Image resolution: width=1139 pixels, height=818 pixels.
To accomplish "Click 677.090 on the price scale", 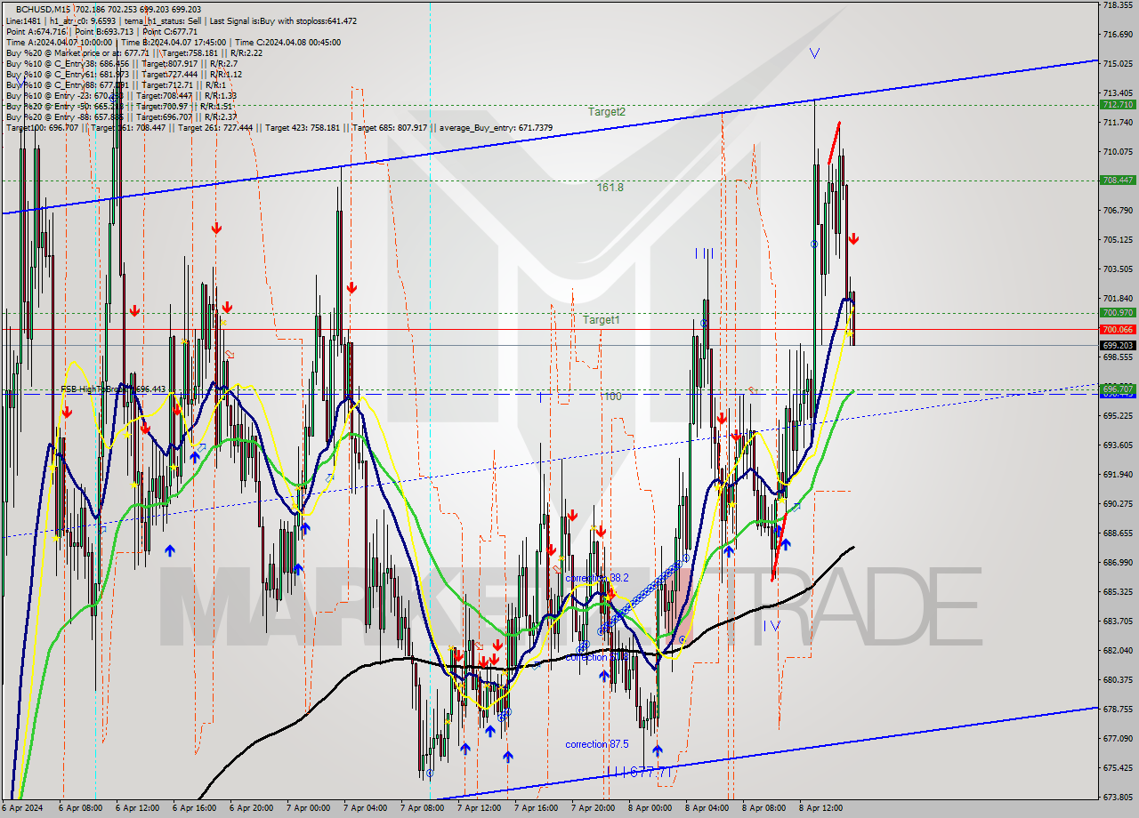I will click(1118, 739).
